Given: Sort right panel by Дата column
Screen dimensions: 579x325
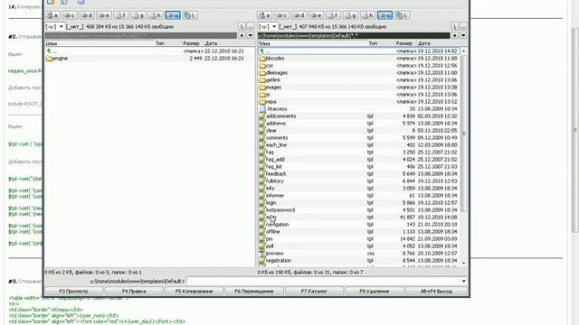Looking at the screenshot, I should pos(424,43).
